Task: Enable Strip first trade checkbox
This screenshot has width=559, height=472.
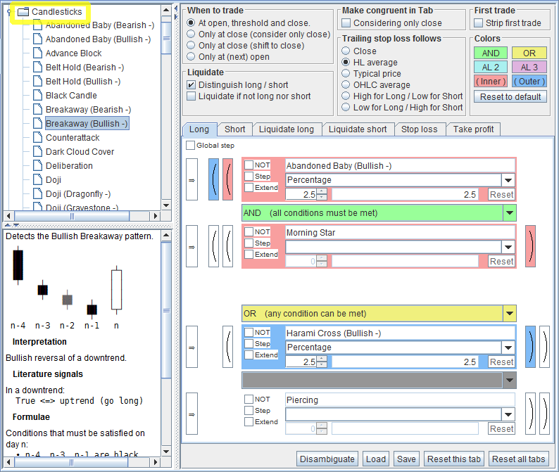Action: (x=479, y=23)
